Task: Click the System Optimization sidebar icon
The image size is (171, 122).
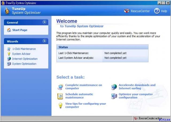Action: tap(9, 64)
